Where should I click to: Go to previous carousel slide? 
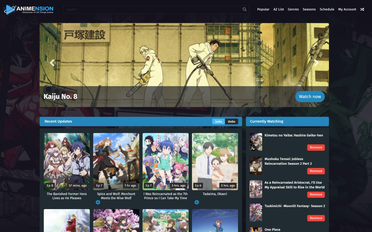(52, 63)
